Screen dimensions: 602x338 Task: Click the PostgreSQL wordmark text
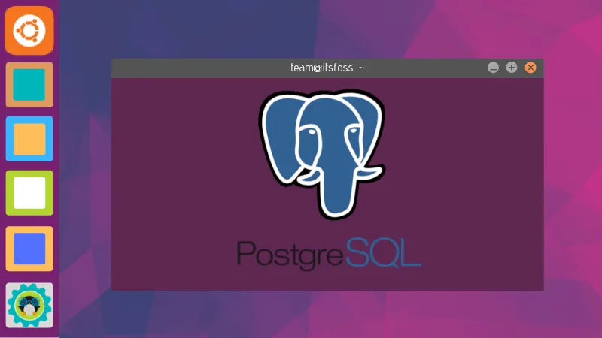click(x=329, y=254)
